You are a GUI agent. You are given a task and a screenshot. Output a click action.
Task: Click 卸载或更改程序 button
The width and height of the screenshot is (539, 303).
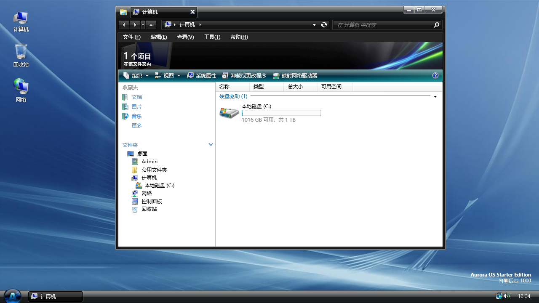244,76
